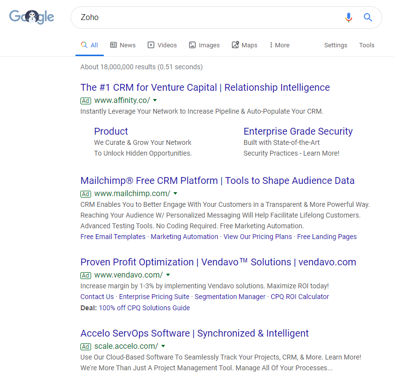Open the More three-dot menu icon

(x=272, y=45)
